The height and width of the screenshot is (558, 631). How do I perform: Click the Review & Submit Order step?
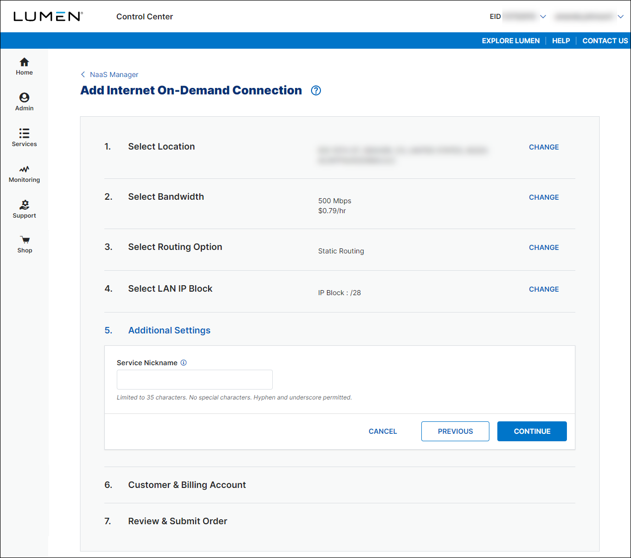177,521
